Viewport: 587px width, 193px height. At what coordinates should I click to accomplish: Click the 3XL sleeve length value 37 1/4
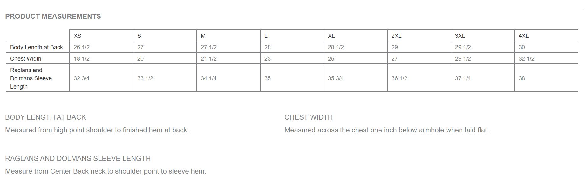click(x=463, y=78)
